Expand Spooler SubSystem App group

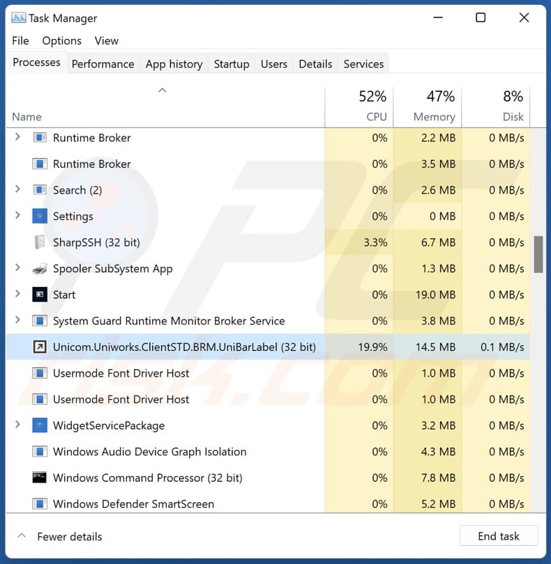(17, 267)
